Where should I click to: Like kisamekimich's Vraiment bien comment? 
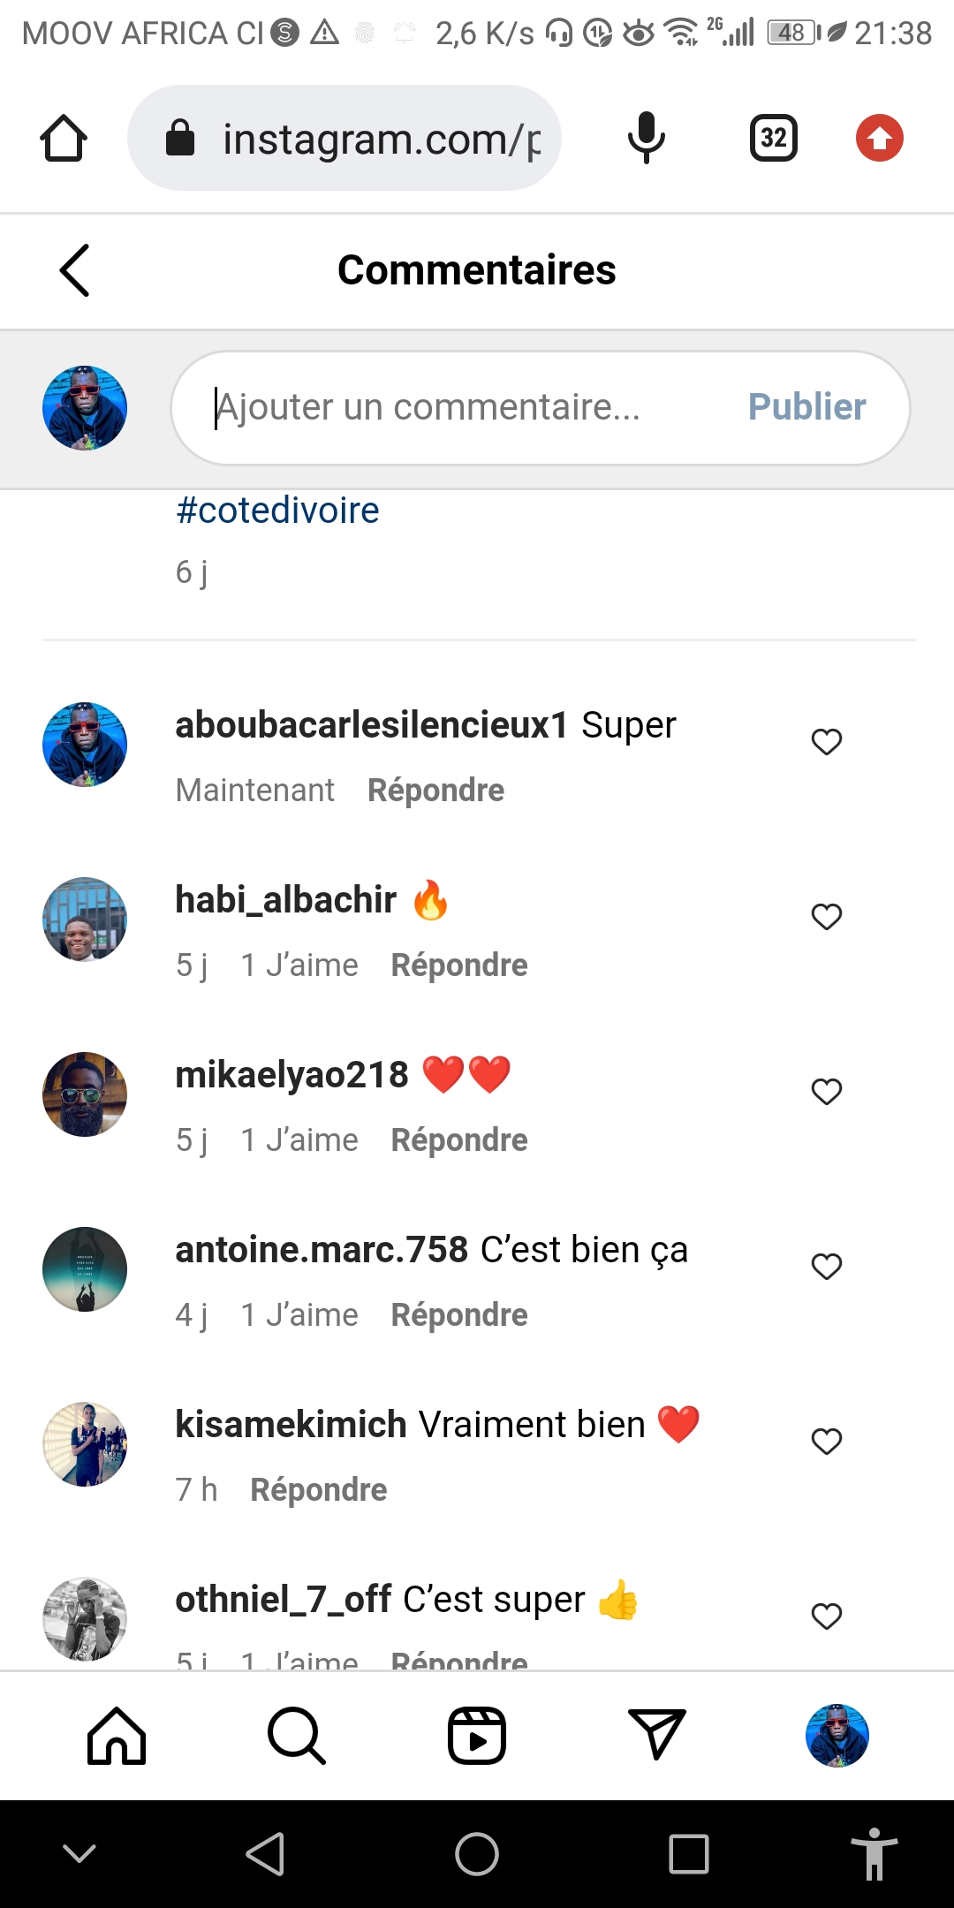(x=827, y=1442)
